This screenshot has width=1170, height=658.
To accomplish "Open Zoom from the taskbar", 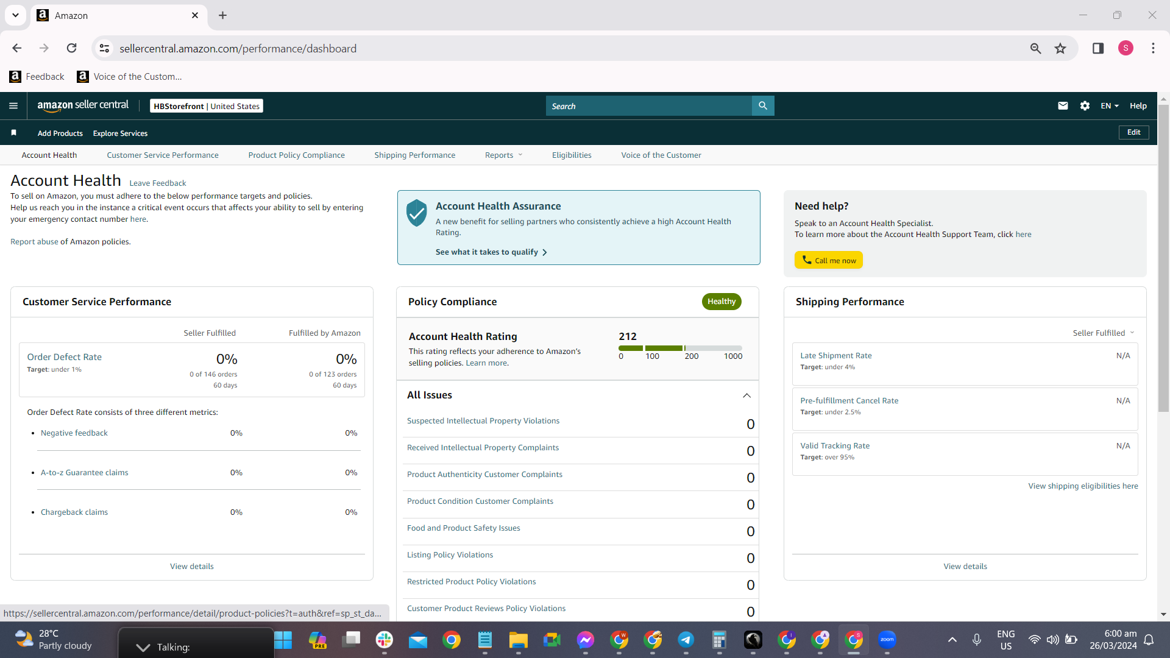I will click(887, 640).
